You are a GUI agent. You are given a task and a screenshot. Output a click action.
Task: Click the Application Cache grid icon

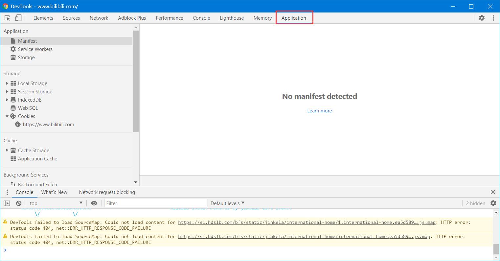(x=13, y=158)
